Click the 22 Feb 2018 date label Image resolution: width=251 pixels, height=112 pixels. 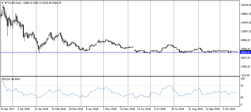click(59, 109)
